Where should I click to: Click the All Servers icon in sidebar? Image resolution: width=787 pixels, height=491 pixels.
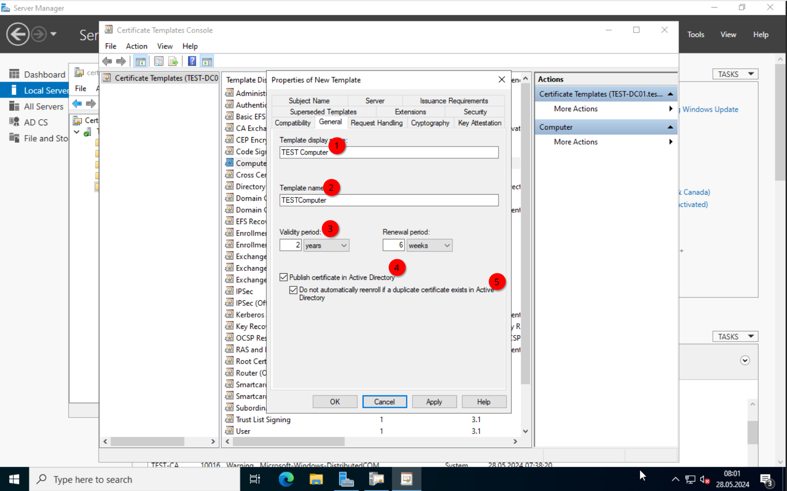click(x=14, y=106)
